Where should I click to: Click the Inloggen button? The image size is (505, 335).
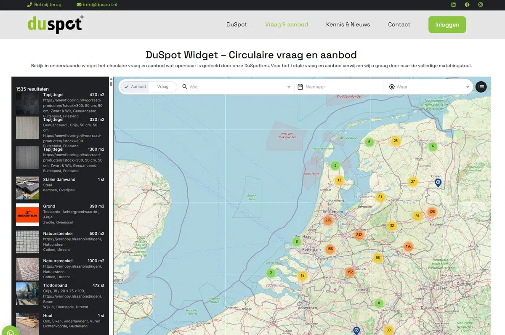pyautogui.click(x=447, y=24)
